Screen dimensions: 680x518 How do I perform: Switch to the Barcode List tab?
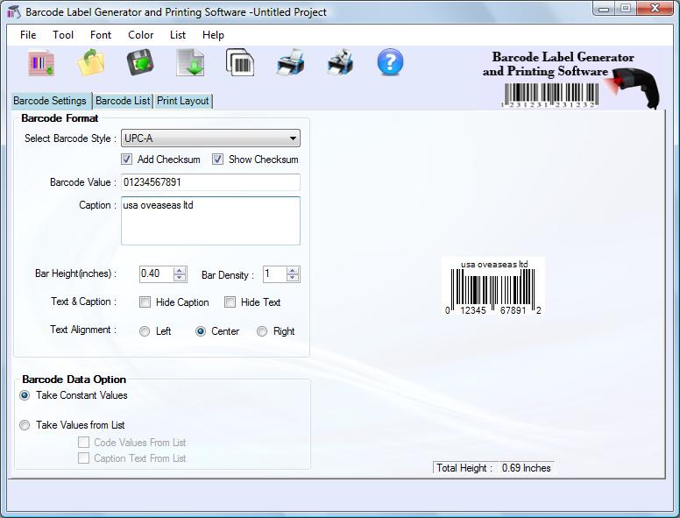pyautogui.click(x=123, y=101)
